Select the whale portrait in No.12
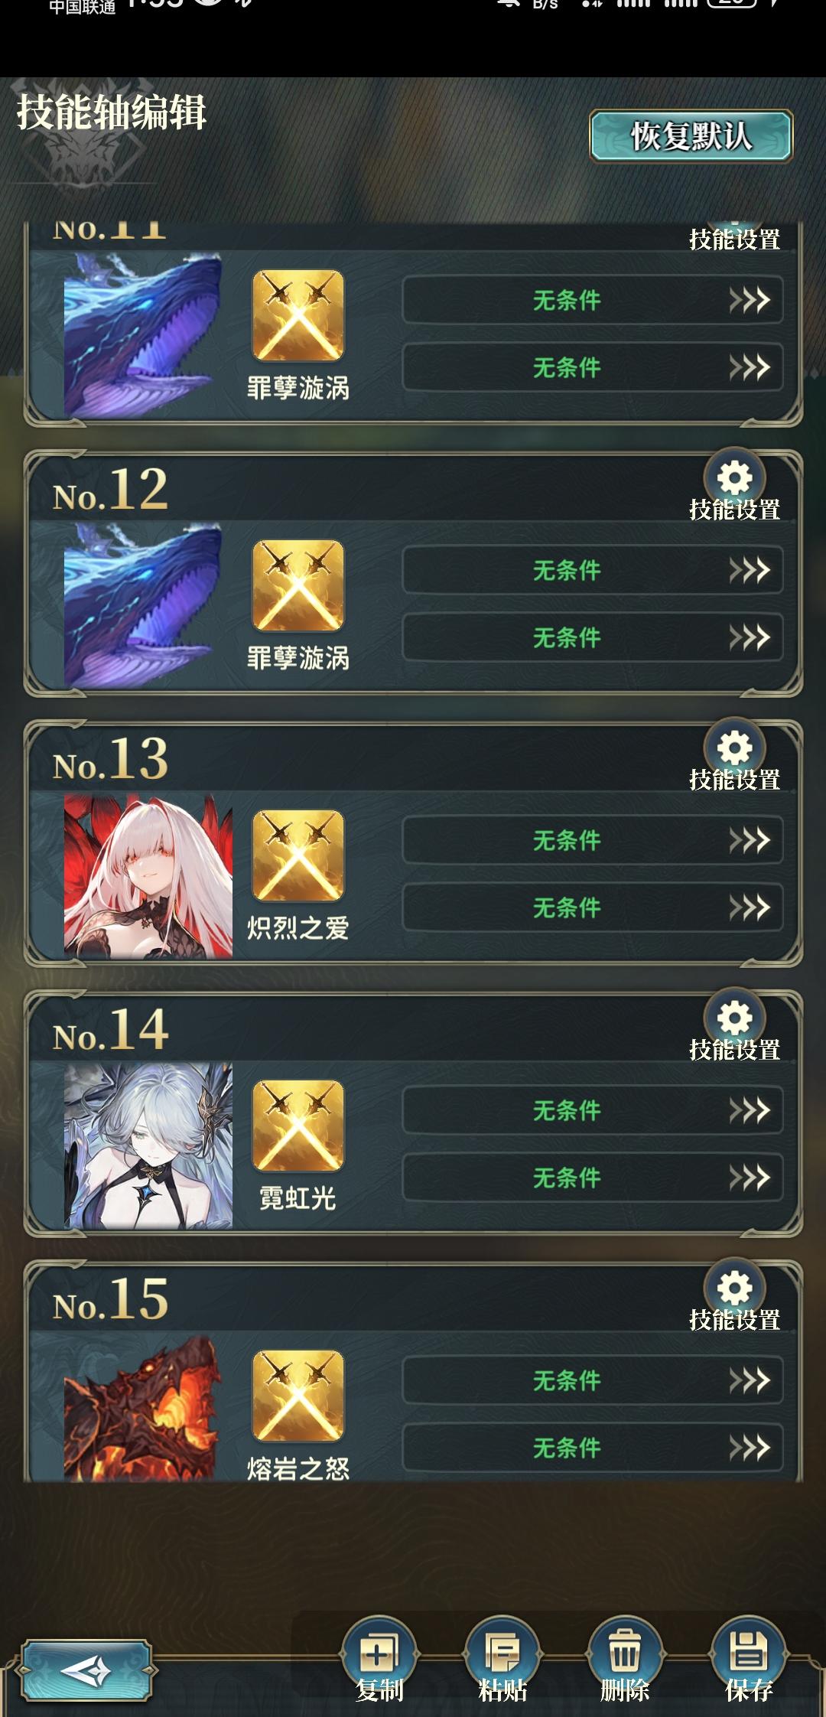 pos(143,606)
